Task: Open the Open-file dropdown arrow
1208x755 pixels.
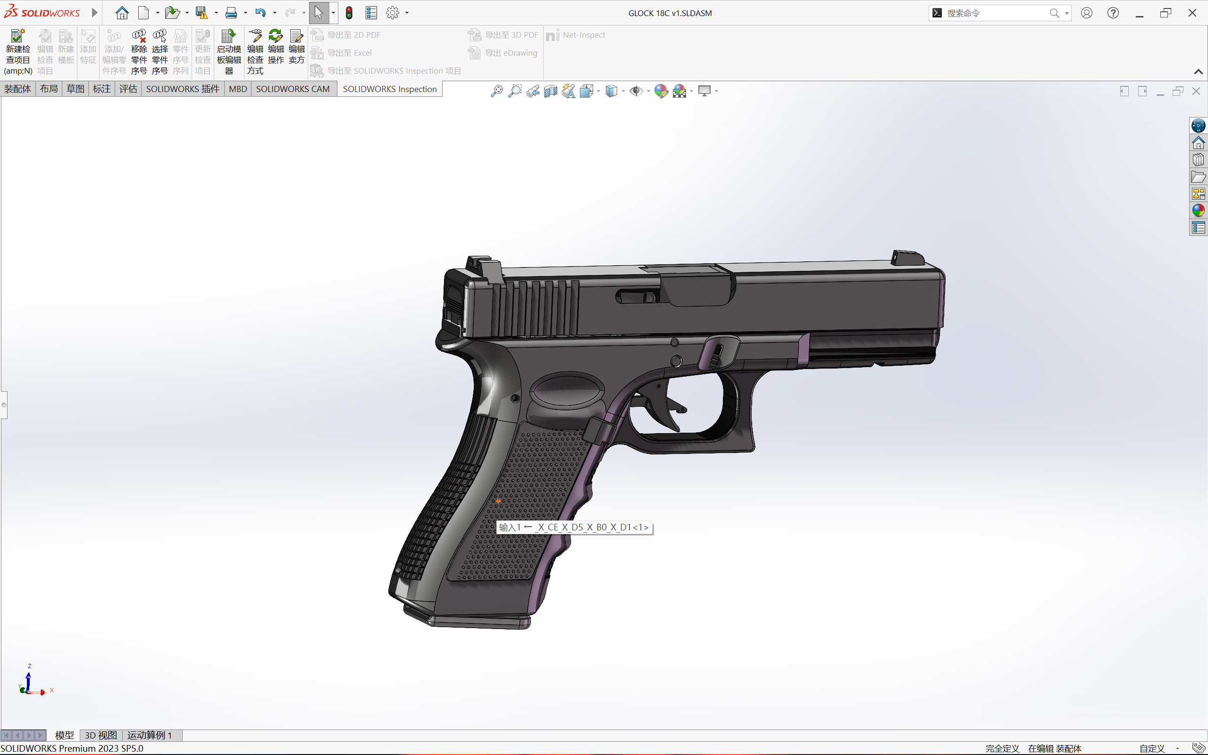Action: (187, 13)
